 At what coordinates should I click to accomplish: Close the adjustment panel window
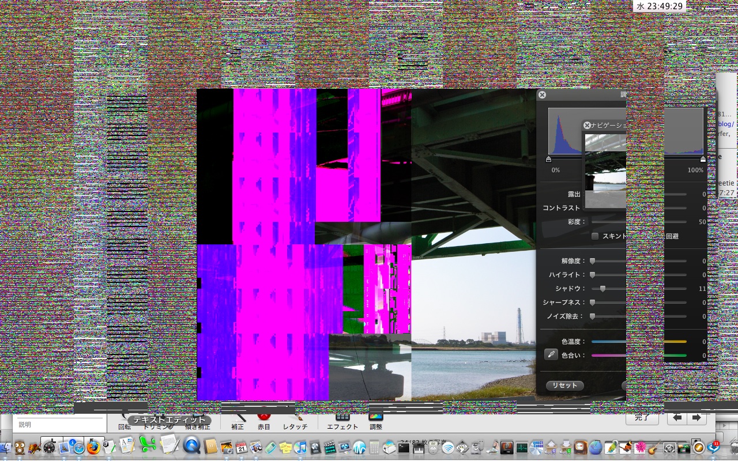click(542, 95)
